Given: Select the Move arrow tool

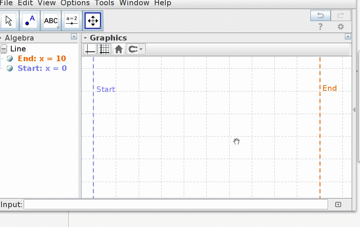Looking at the screenshot, I should coord(9,21).
